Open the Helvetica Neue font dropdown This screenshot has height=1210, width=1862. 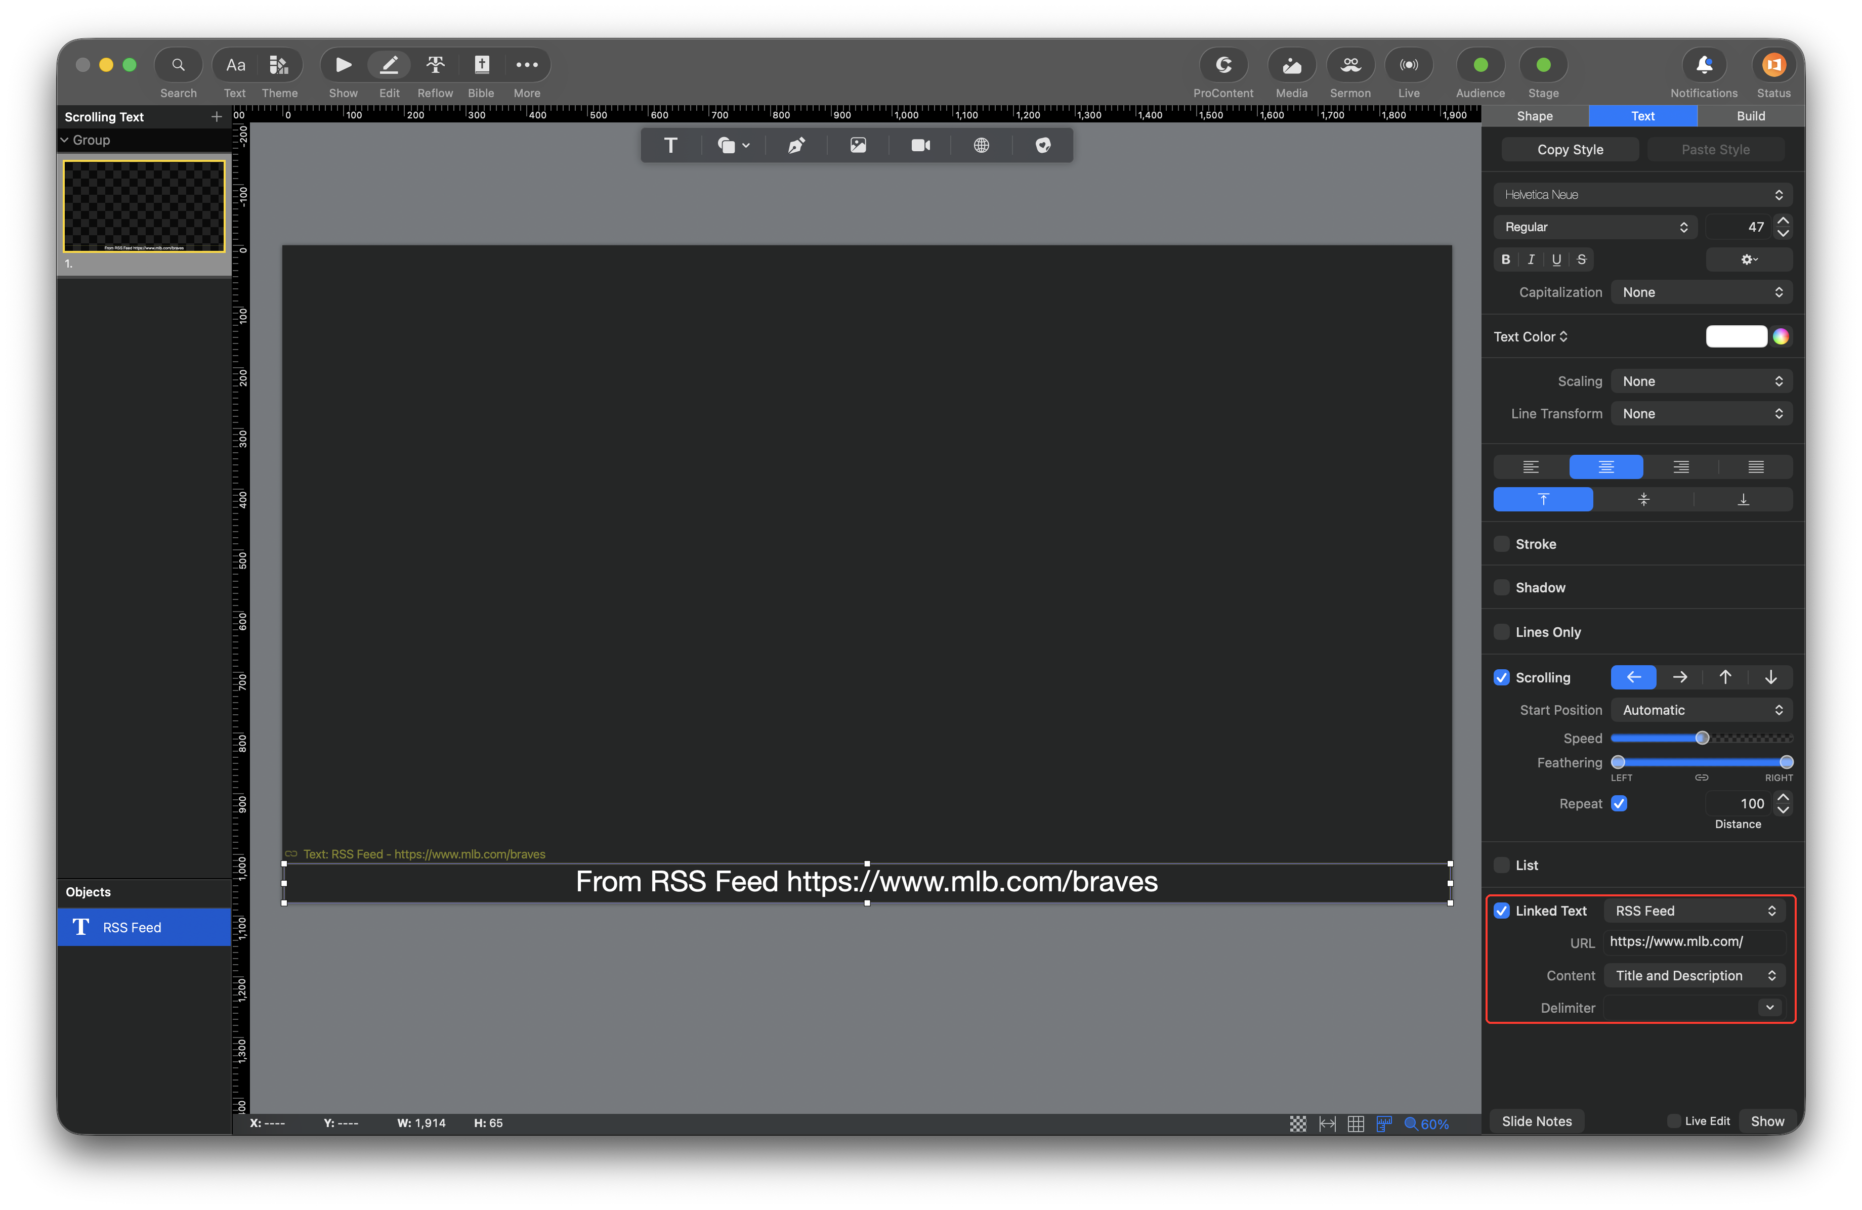tap(1643, 195)
